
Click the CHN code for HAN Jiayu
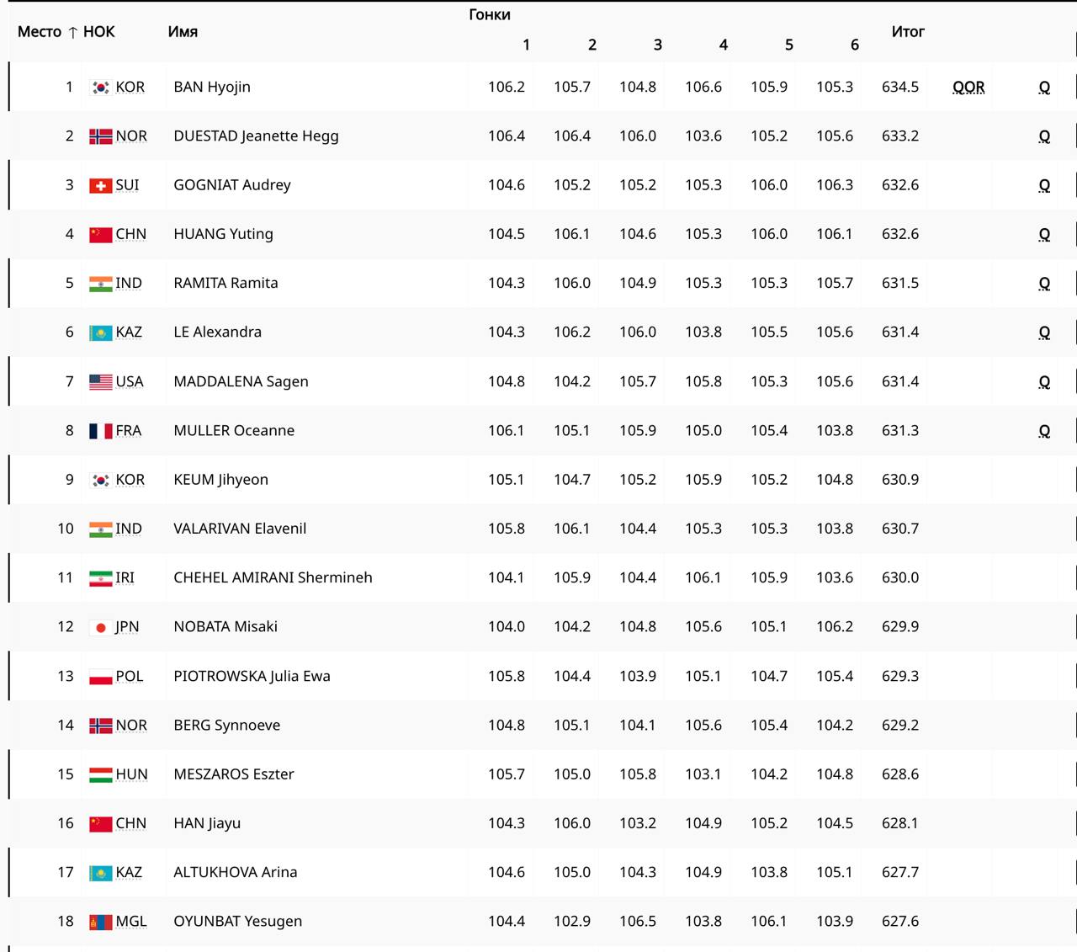click(x=130, y=823)
